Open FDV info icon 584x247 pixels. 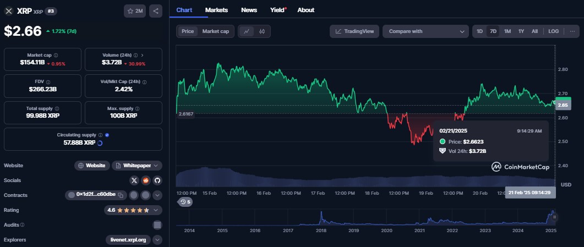pos(48,82)
